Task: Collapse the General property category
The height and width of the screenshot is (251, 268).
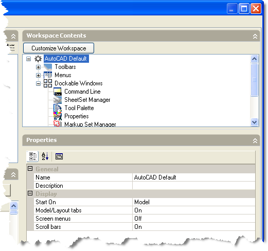Action: click(x=30, y=169)
